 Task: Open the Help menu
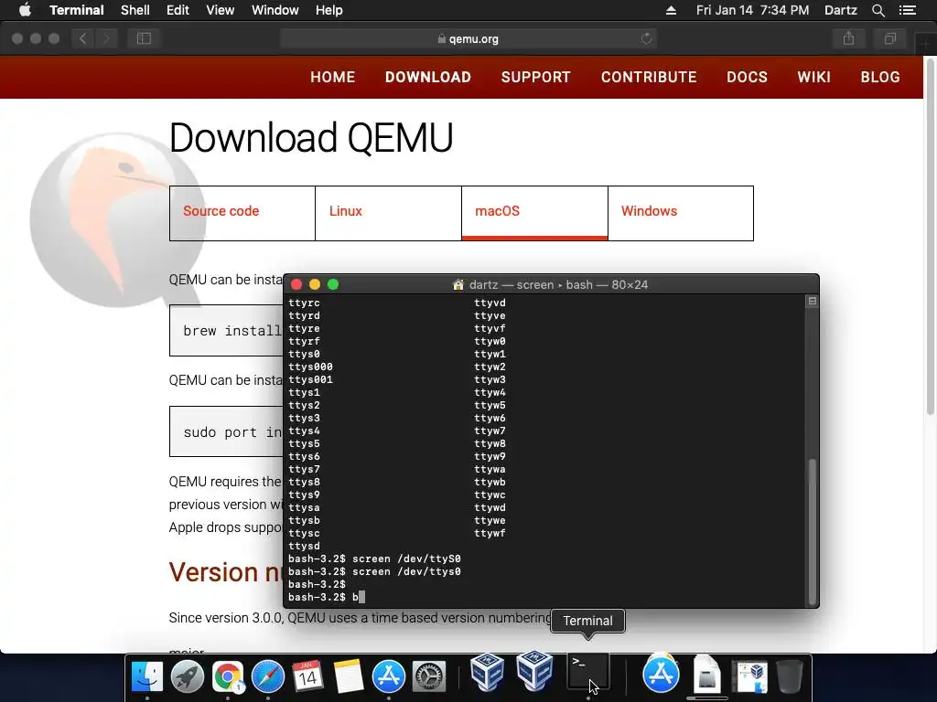point(328,10)
